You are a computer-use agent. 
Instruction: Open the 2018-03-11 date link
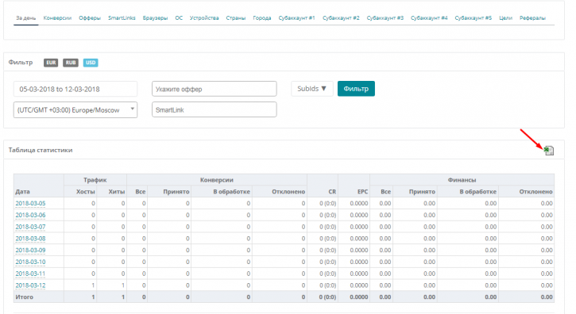pyautogui.click(x=30, y=274)
